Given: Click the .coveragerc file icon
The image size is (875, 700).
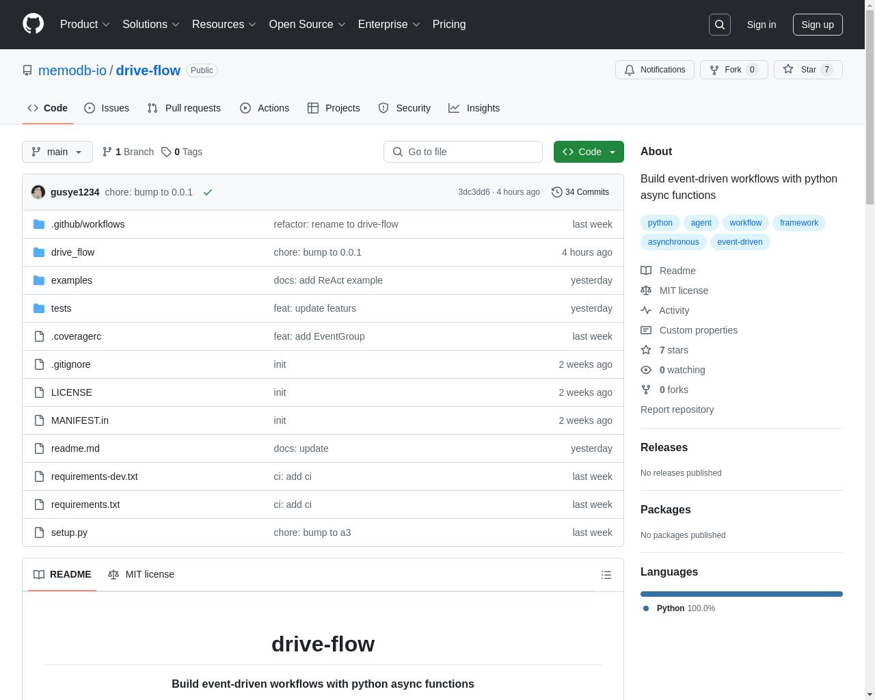Looking at the screenshot, I should (x=39, y=336).
